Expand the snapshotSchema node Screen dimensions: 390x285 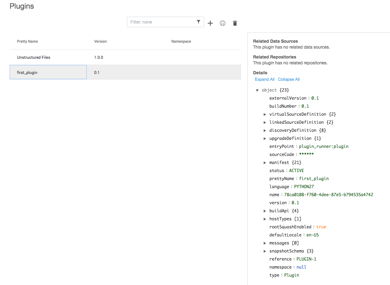click(265, 251)
